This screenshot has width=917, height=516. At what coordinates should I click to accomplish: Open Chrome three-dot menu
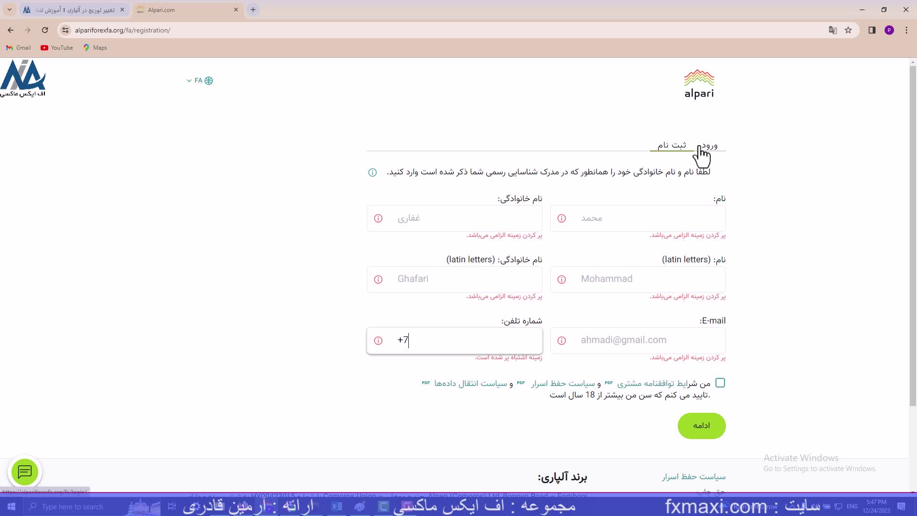pos(906,30)
